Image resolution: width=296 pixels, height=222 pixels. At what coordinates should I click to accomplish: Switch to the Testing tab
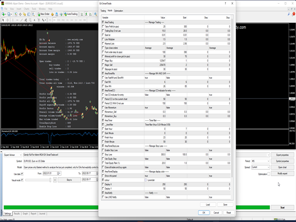(103, 11)
